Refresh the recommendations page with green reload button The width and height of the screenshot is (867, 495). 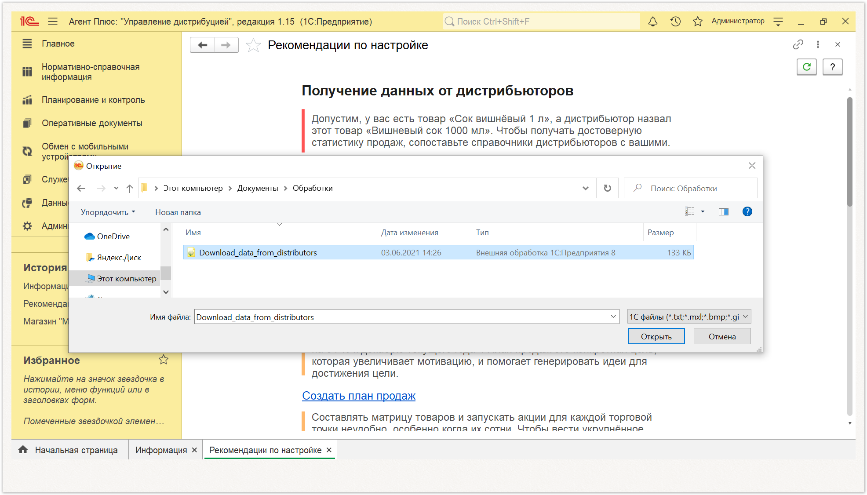[807, 67]
